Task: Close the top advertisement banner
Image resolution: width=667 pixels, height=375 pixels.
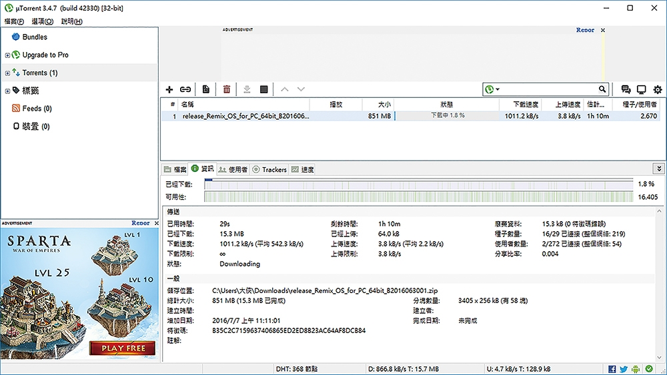Action: [x=603, y=30]
